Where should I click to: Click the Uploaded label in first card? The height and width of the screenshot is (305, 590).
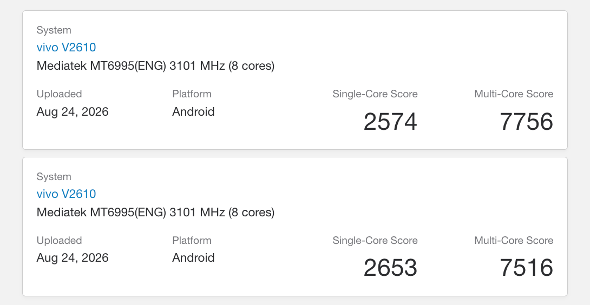(x=59, y=94)
